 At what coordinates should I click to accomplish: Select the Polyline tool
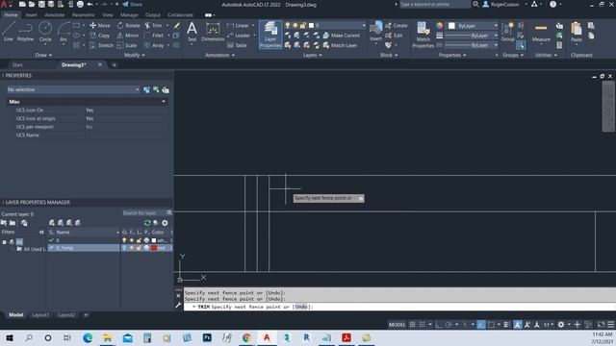[x=26, y=32]
